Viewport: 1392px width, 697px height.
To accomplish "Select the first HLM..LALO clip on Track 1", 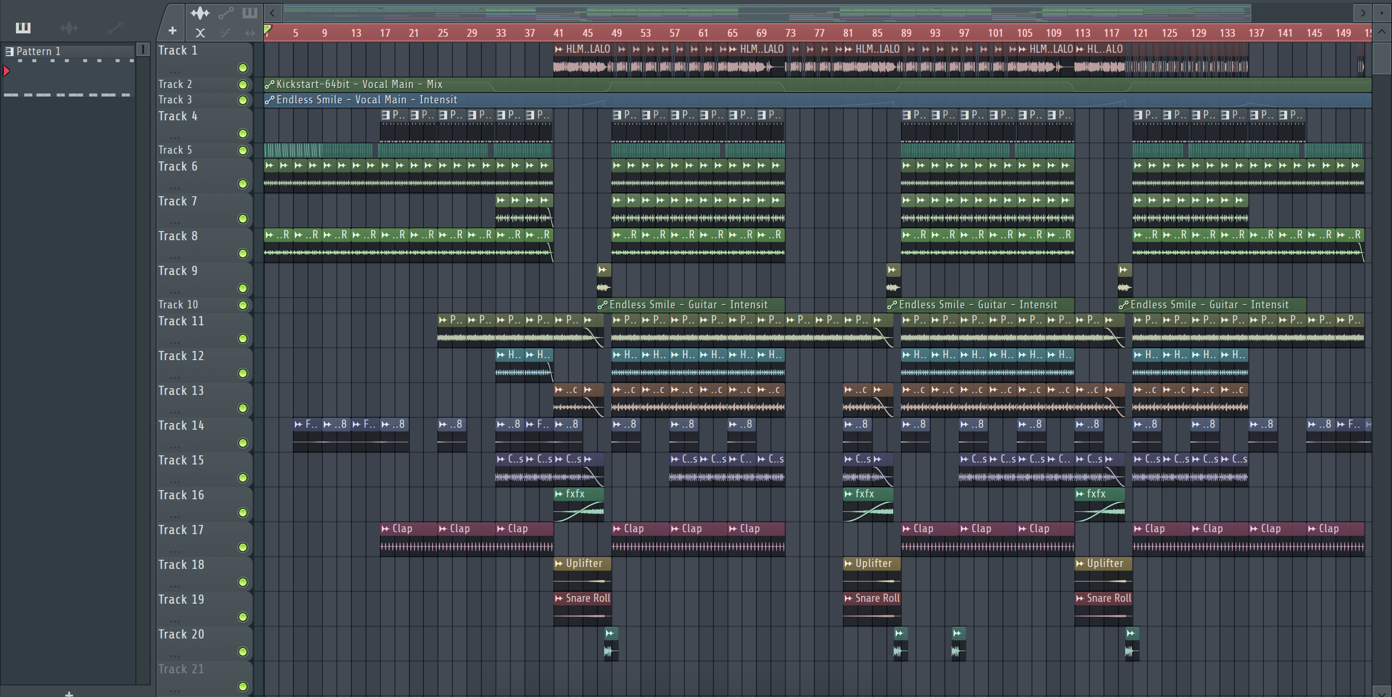I will pyautogui.click(x=582, y=59).
